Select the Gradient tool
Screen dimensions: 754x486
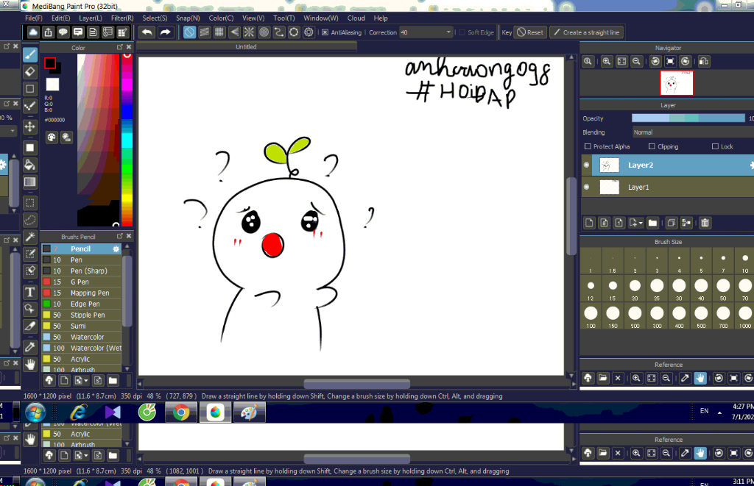(29, 182)
